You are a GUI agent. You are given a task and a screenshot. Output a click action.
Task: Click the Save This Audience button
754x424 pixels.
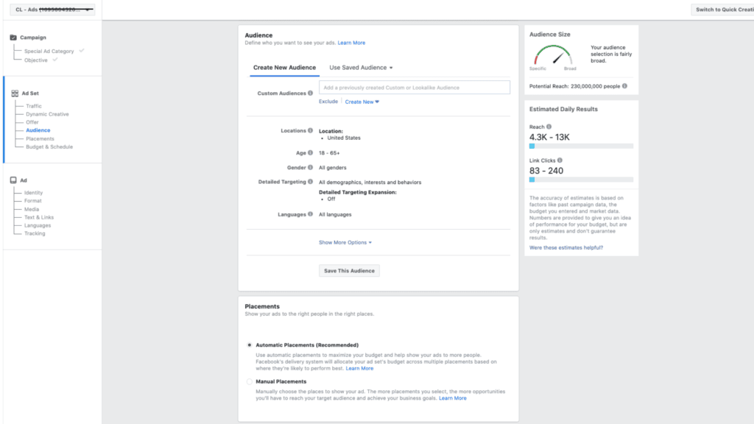349,271
